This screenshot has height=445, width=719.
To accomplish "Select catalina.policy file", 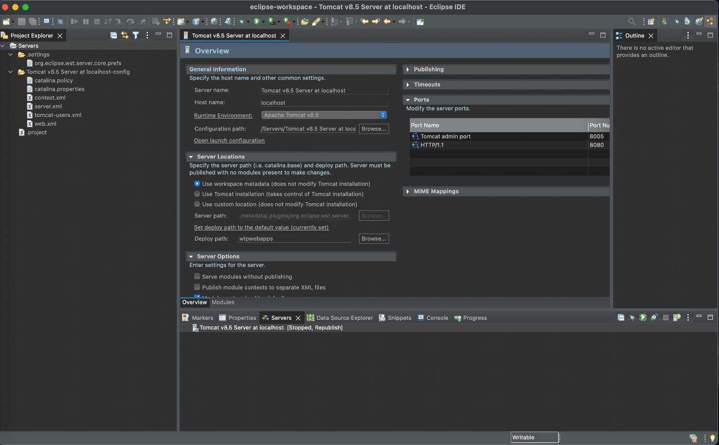I will (x=53, y=81).
